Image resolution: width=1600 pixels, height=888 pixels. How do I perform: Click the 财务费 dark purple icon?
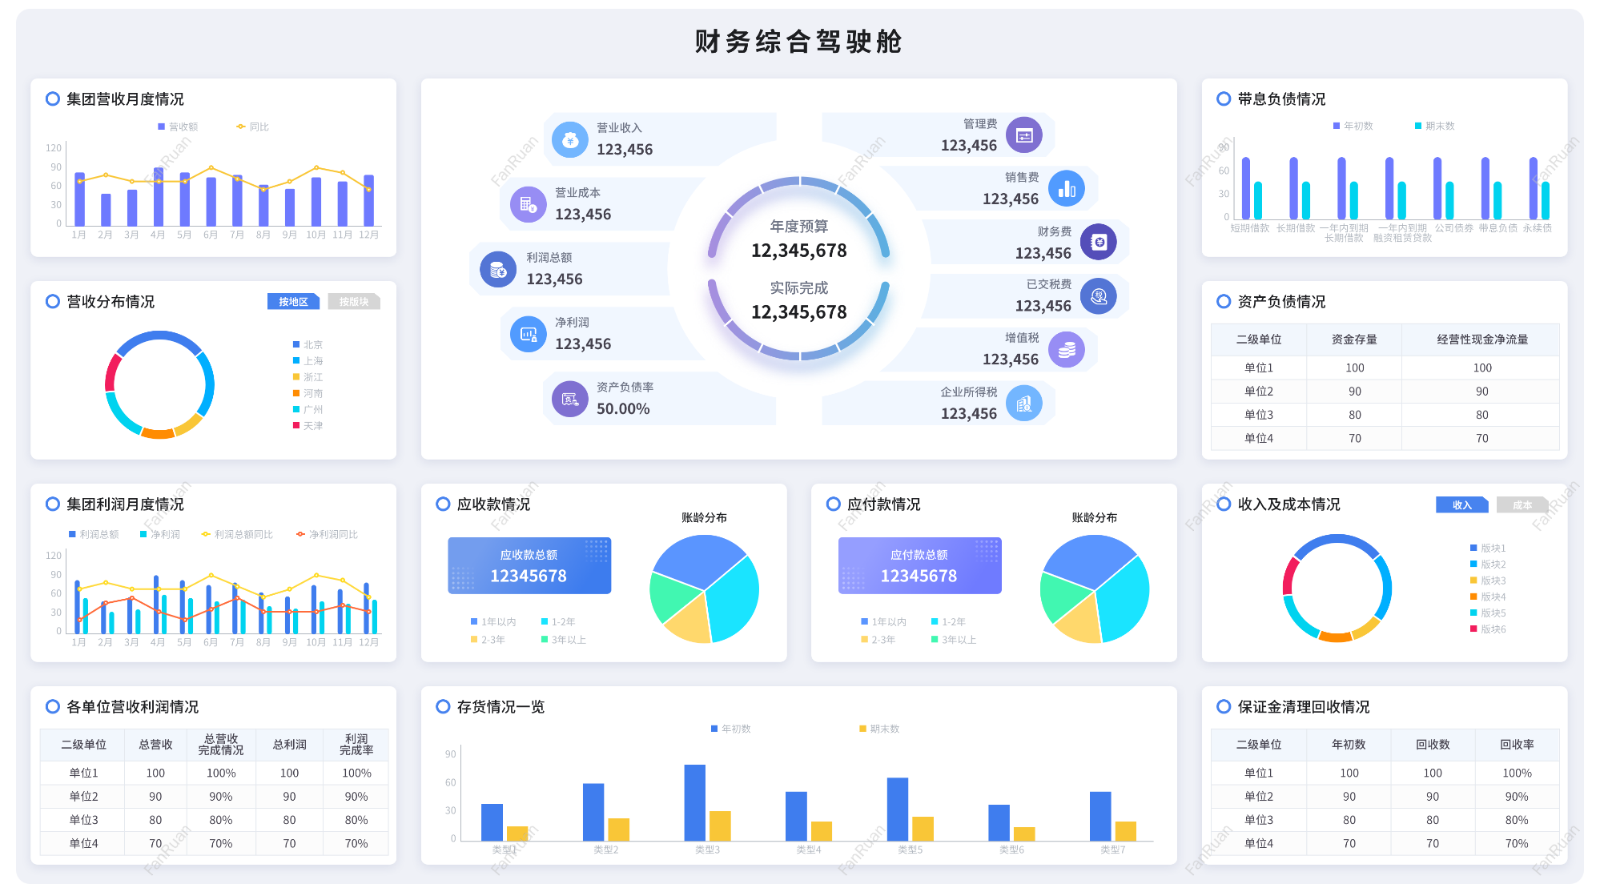[1099, 243]
